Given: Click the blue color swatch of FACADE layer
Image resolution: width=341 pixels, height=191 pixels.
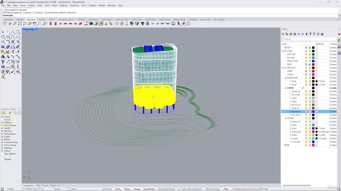Looking at the screenshot, I should [x=313, y=58].
